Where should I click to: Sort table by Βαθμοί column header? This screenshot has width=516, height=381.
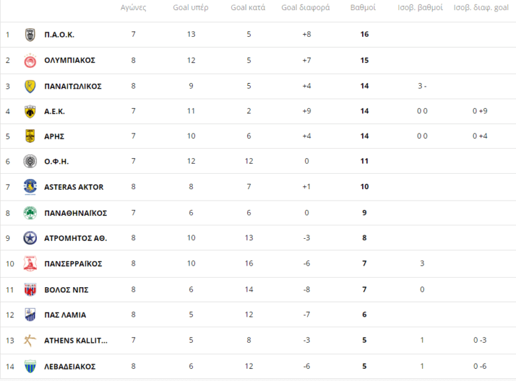(363, 9)
